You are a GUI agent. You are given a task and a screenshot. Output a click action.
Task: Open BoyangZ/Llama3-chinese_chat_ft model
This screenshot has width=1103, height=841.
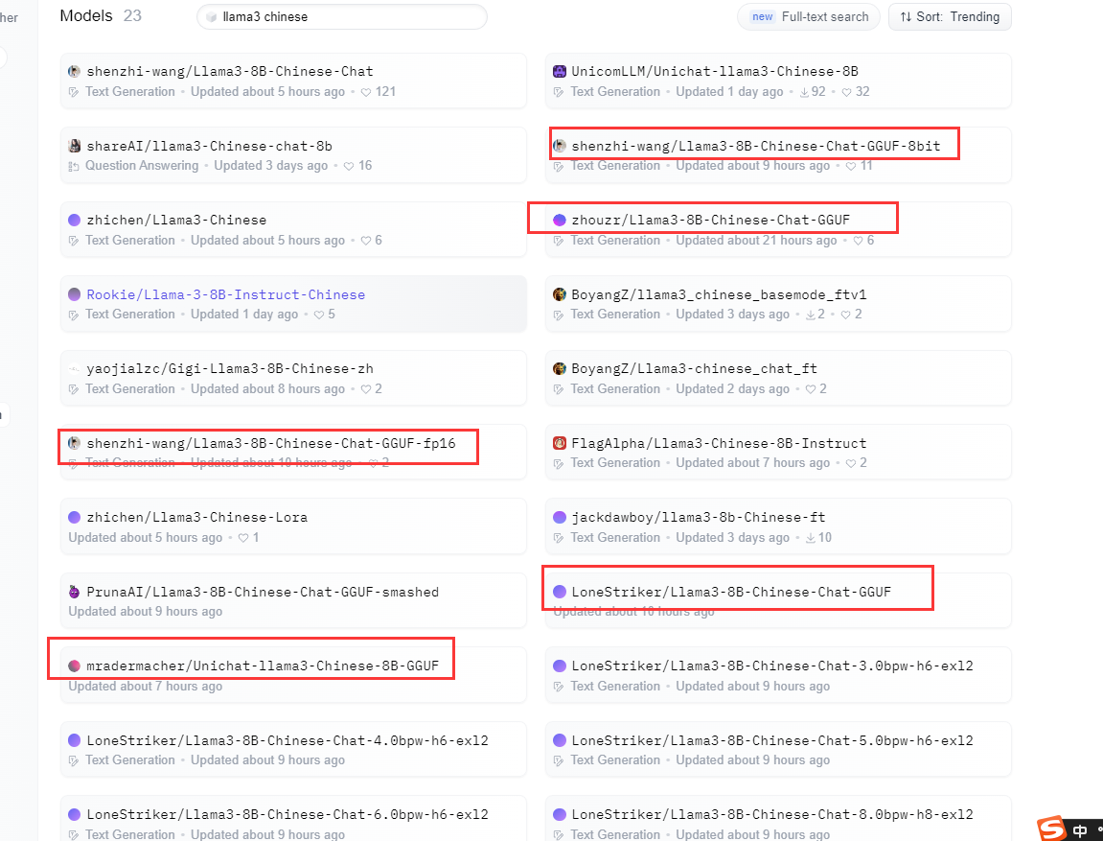click(695, 369)
